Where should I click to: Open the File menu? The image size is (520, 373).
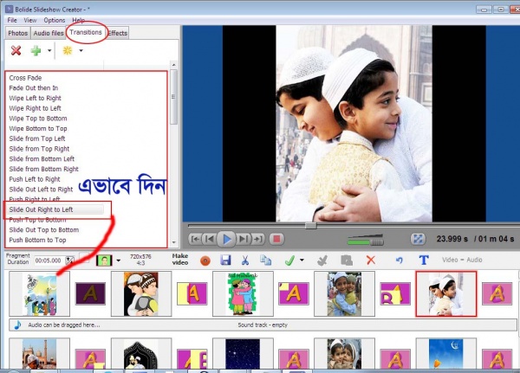click(12, 20)
